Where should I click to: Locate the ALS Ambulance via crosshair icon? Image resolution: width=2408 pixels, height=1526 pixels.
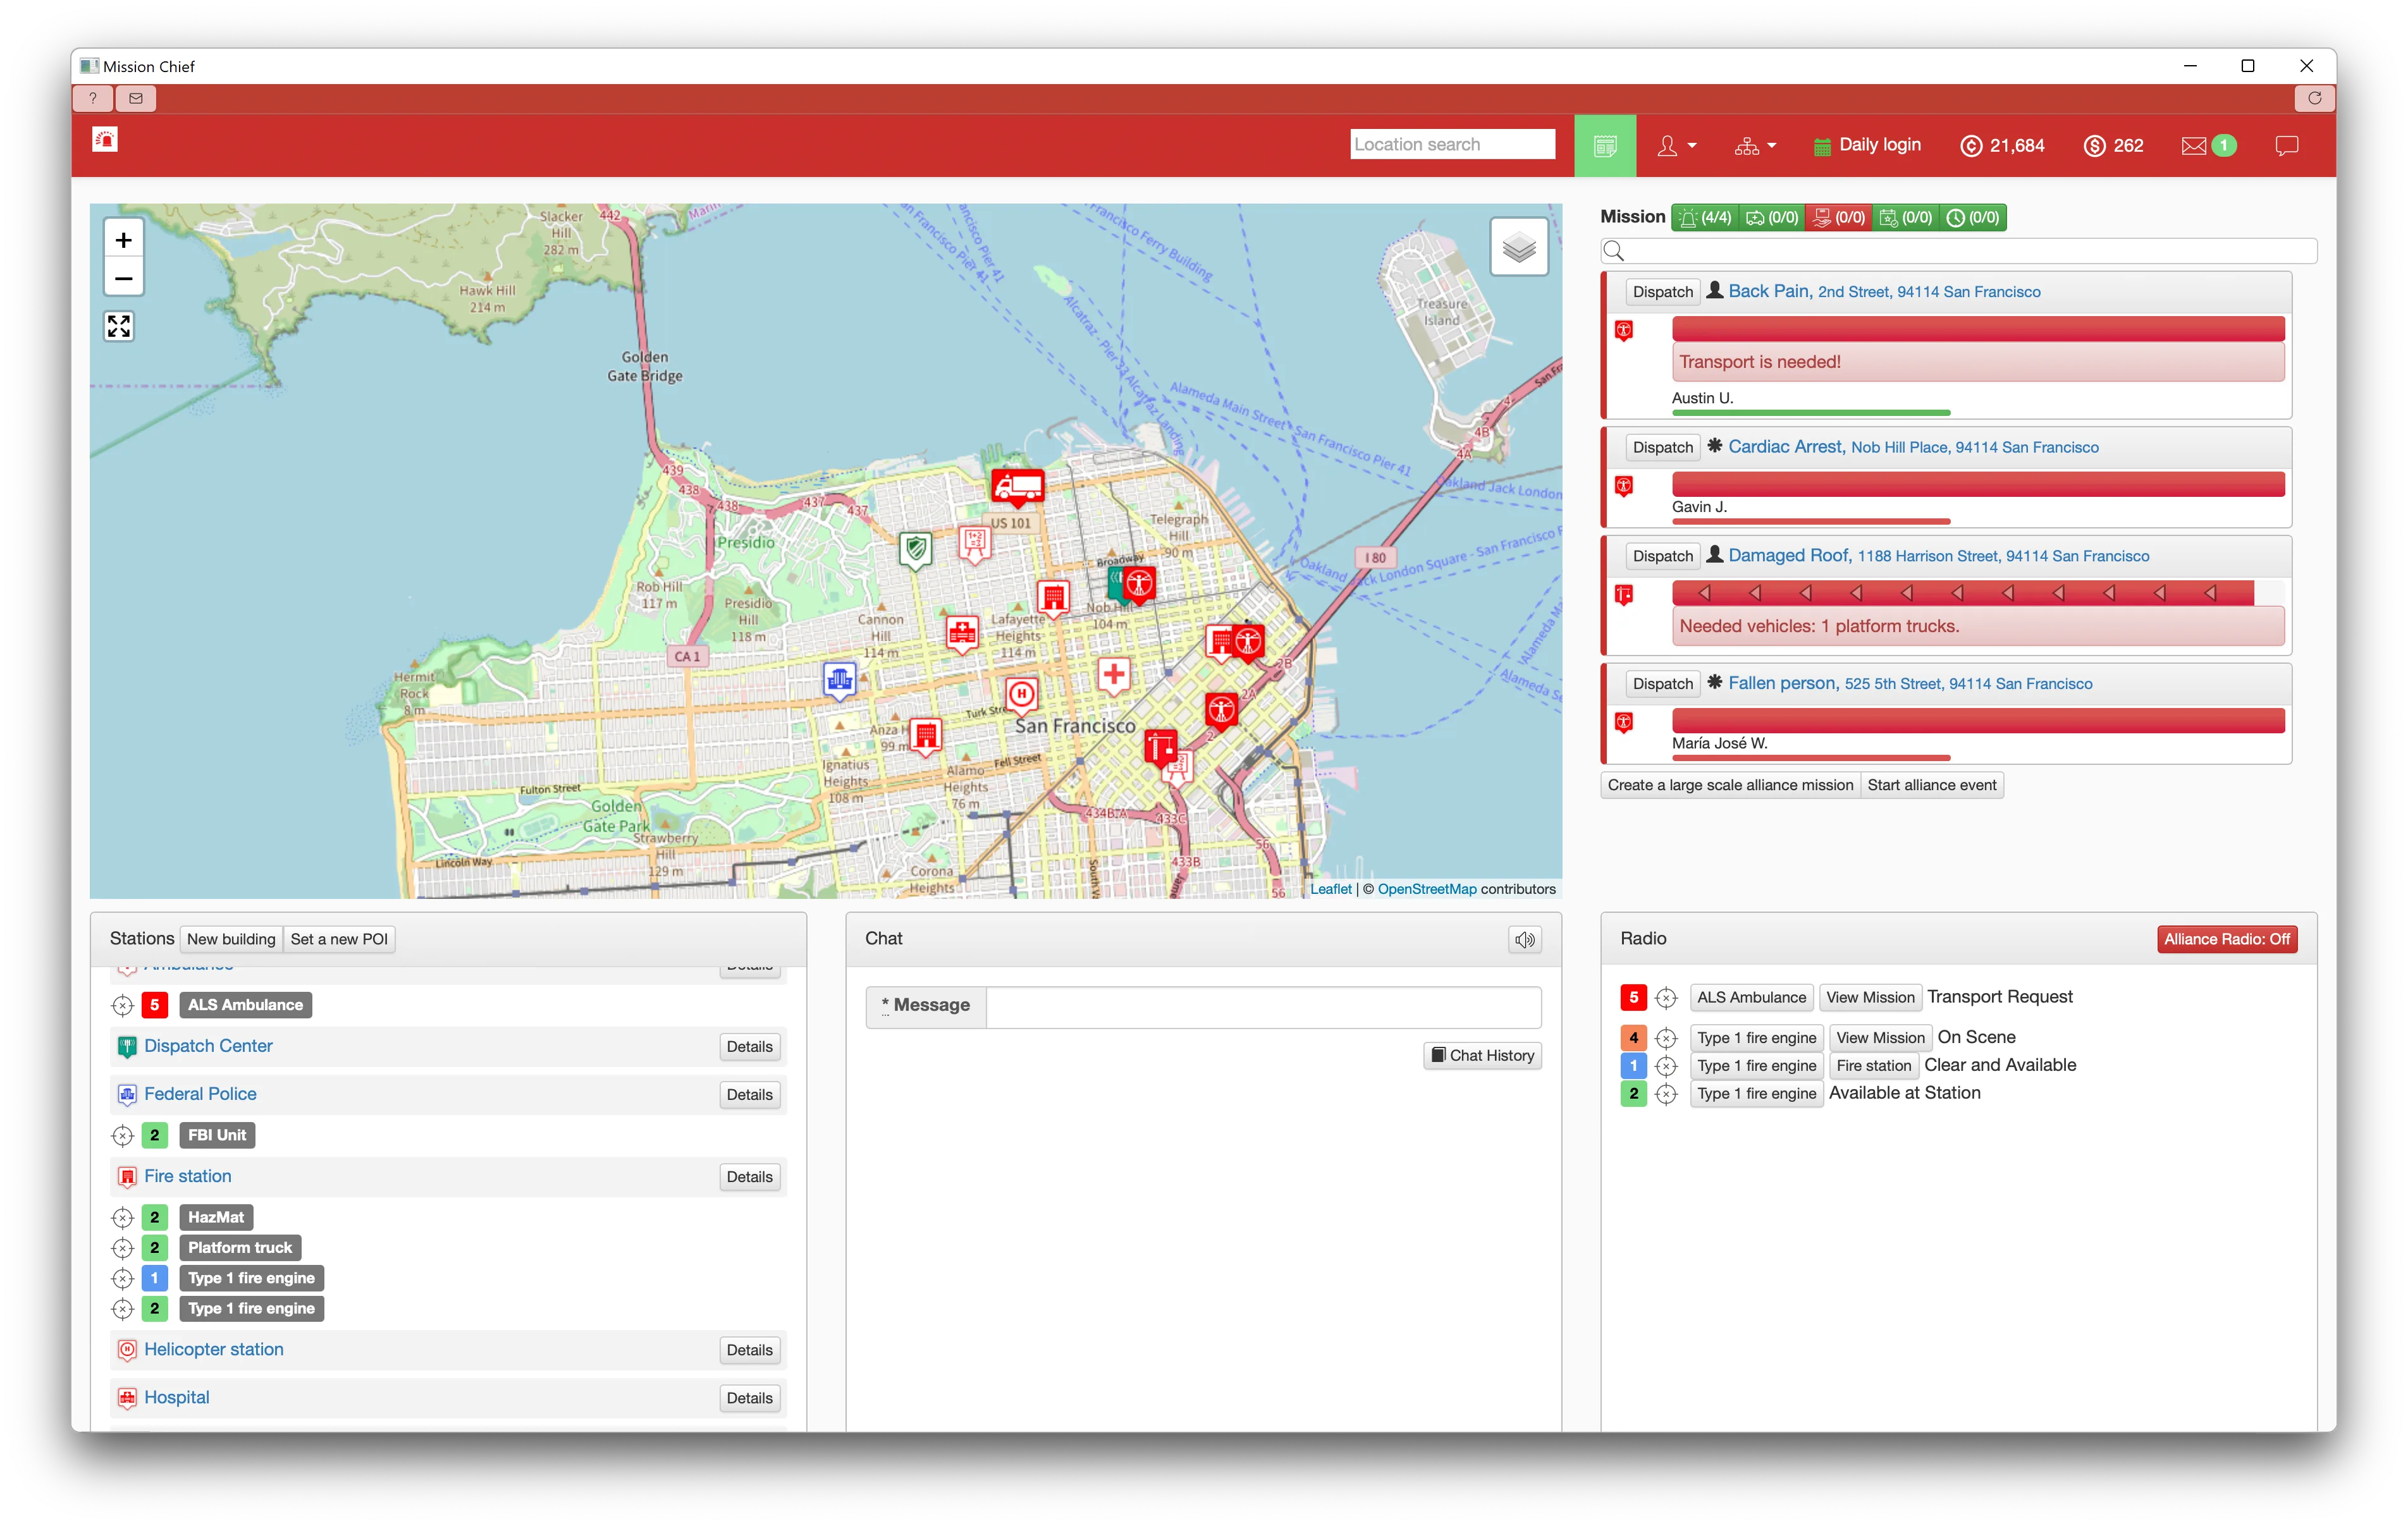click(122, 1005)
